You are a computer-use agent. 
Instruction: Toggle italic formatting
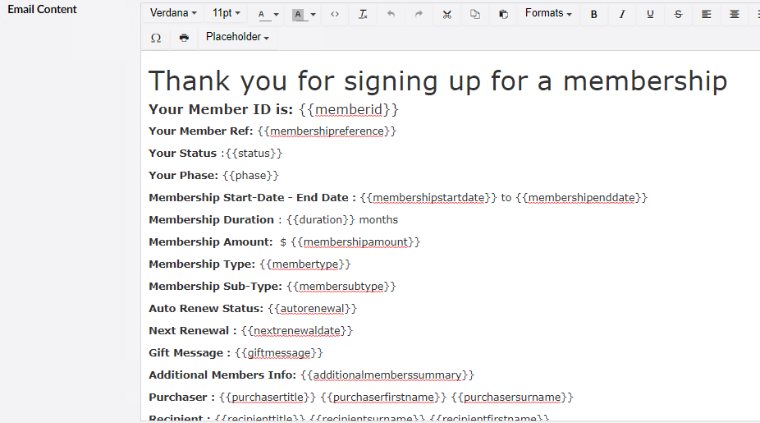tap(622, 14)
